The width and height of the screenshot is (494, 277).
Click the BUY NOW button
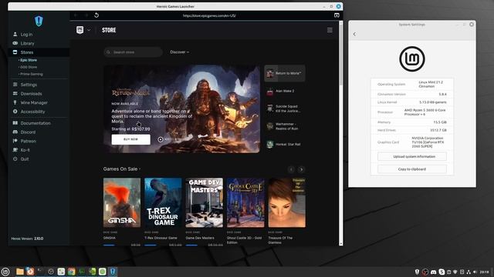[x=130, y=139]
